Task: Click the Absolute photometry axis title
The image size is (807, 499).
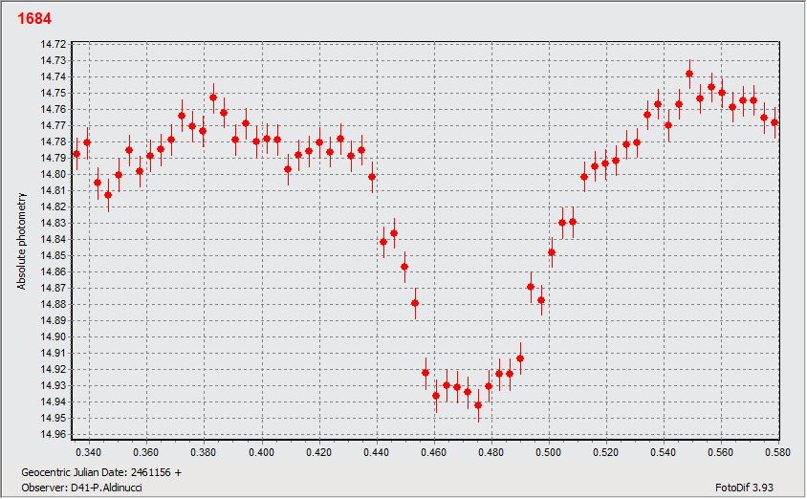Action: 20,240
